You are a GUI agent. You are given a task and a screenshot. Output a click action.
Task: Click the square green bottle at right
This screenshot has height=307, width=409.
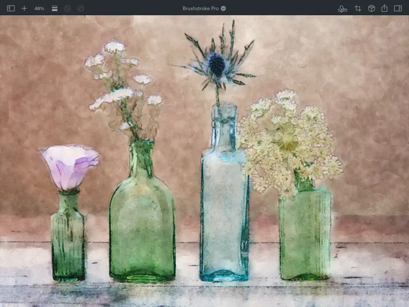[305, 232]
